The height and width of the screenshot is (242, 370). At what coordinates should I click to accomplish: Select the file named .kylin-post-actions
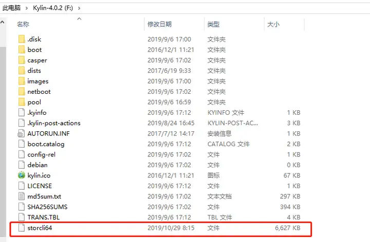pos(54,124)
